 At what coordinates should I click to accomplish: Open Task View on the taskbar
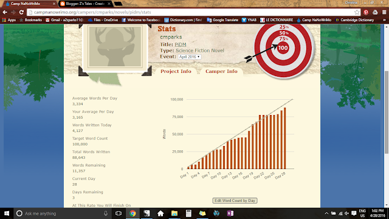119,214
